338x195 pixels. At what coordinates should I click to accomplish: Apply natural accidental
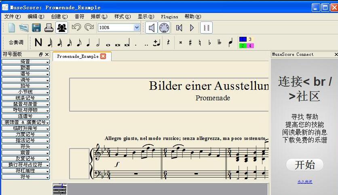pyautogui.click(x=200, y=42)
